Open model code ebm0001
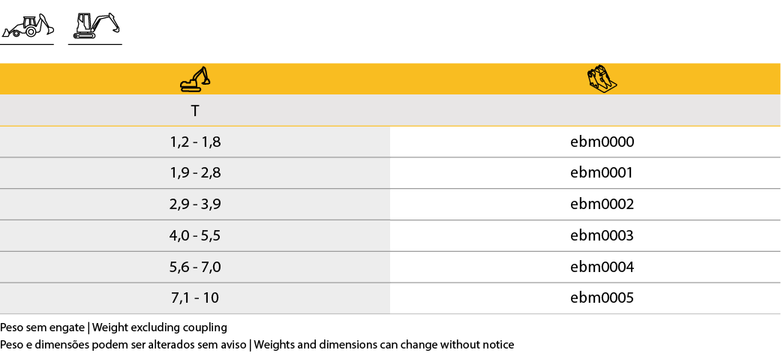This screenshot has width=781, height=359. click(602, 173)
